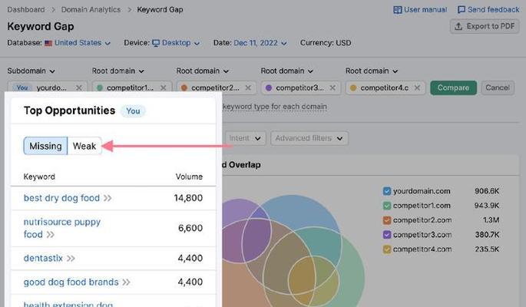
Task: Click the arrows beside 'good dog food brands'
Action: click(x=126, y=282)
